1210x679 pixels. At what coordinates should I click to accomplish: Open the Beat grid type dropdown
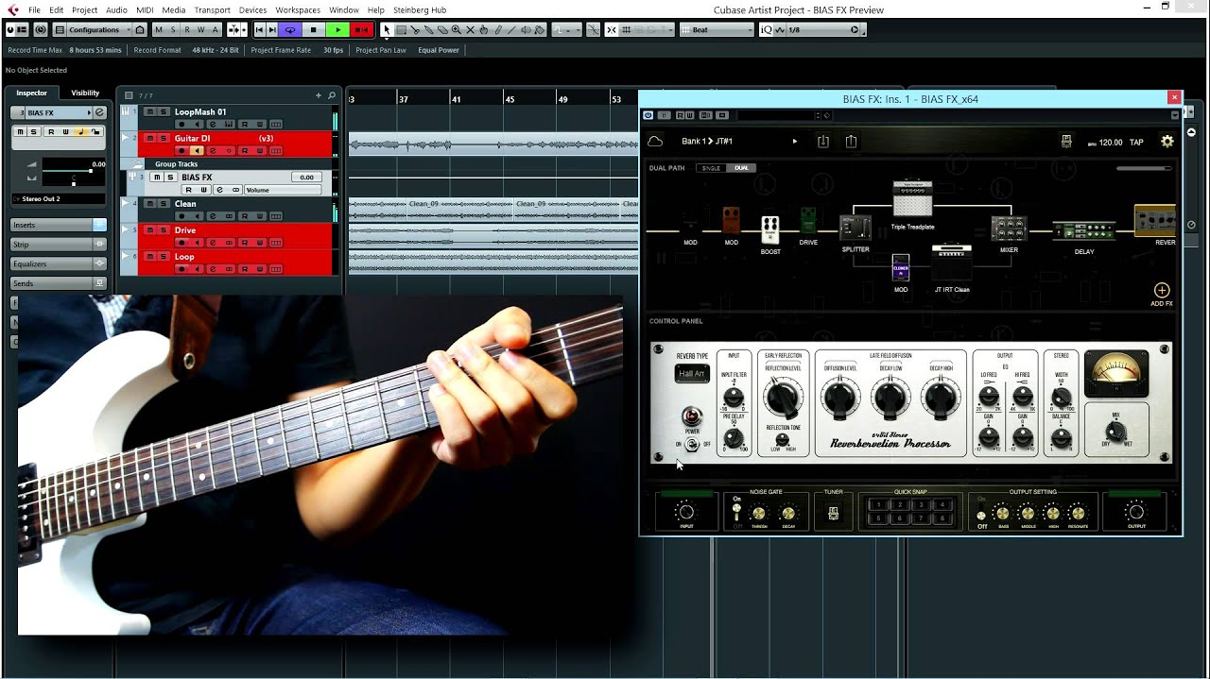click(717, 30)
